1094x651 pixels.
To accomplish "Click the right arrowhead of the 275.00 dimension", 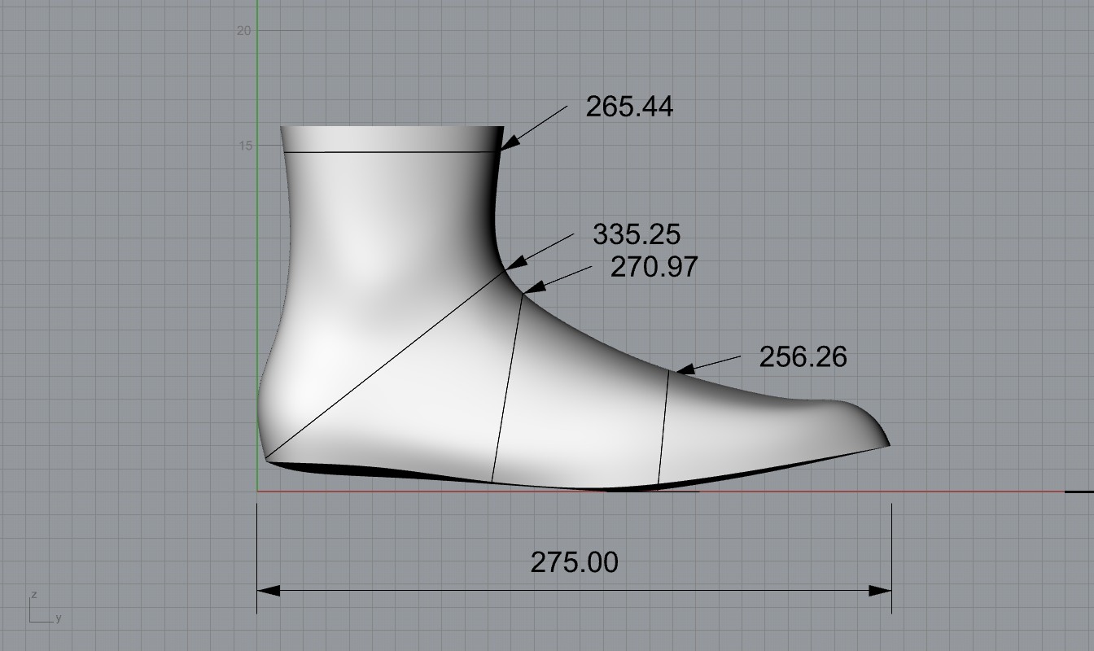I will [x=880, y=590].
